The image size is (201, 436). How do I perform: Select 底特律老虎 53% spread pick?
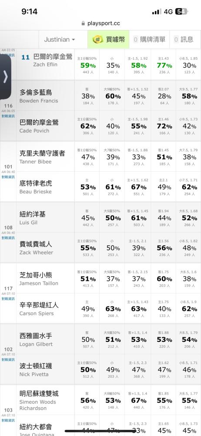click(x=87, y=187)
